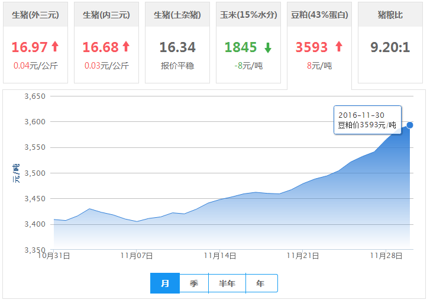Click the 11月21日 axis label
The width and height of the screenshot is (430, 303).
[x=303, y=256]
